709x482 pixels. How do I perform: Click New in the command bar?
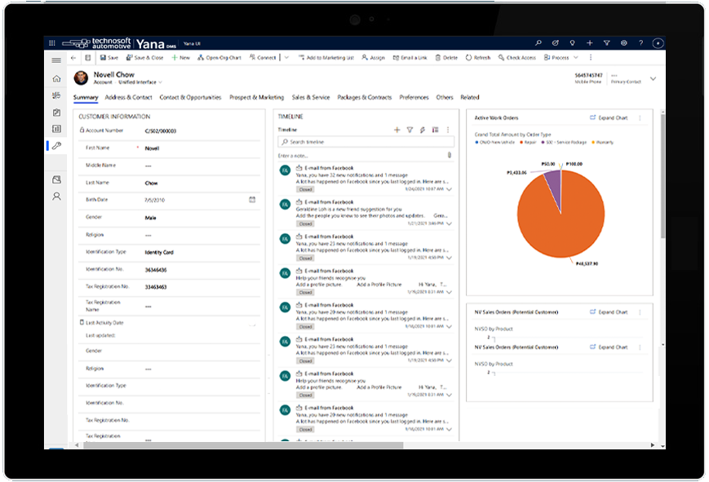pyautogui.click(x=181, y=58)
